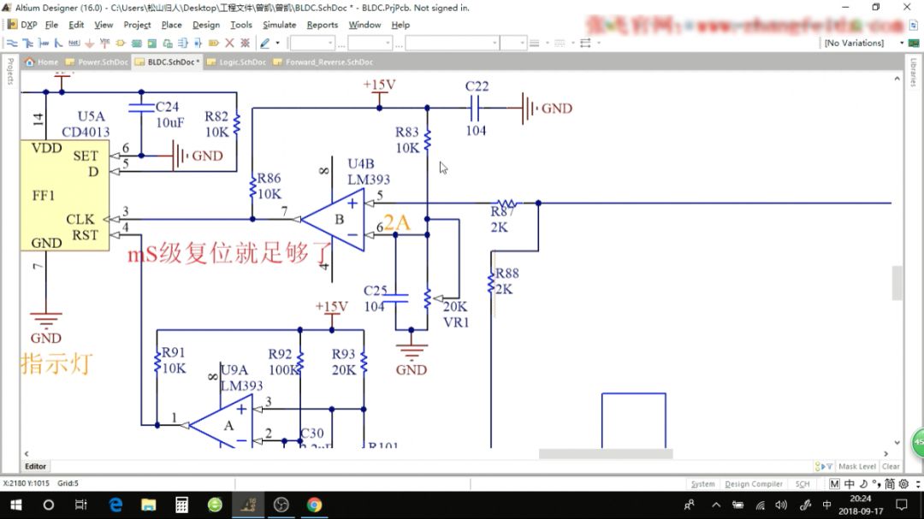Switch to the Power.SchDoc tab

pos(98,62)
